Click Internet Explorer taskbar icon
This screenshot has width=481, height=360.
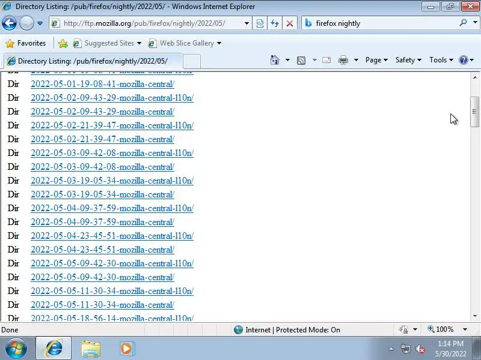coord(54,349)
